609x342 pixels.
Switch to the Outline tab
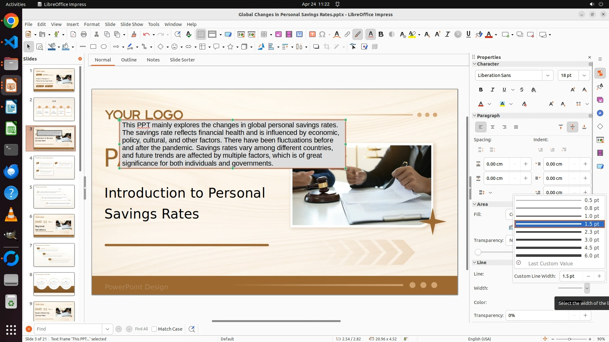(x=129, y=60)
